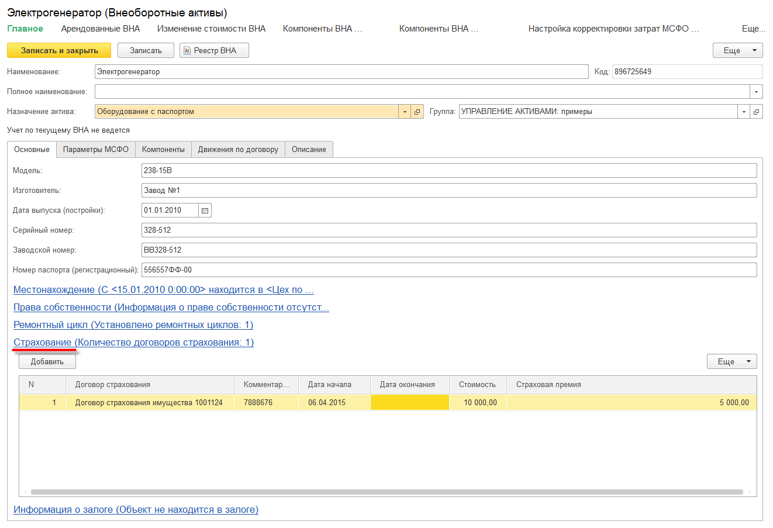
Task: Expand the Назначение актива dropdown
Action: [405, 112]
